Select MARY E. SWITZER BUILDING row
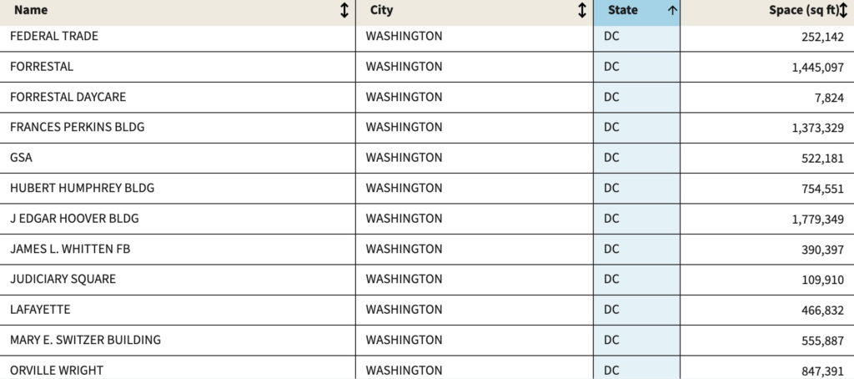This screenshot has width=854, height=379. pos(86,340)
